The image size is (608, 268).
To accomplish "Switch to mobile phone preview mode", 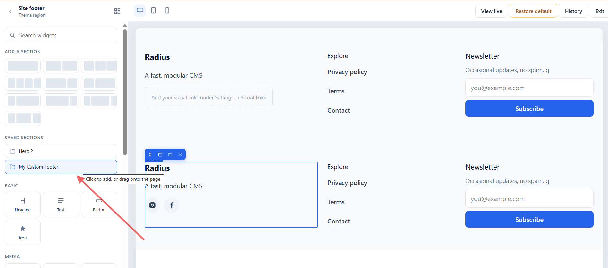I will [167, 11].
